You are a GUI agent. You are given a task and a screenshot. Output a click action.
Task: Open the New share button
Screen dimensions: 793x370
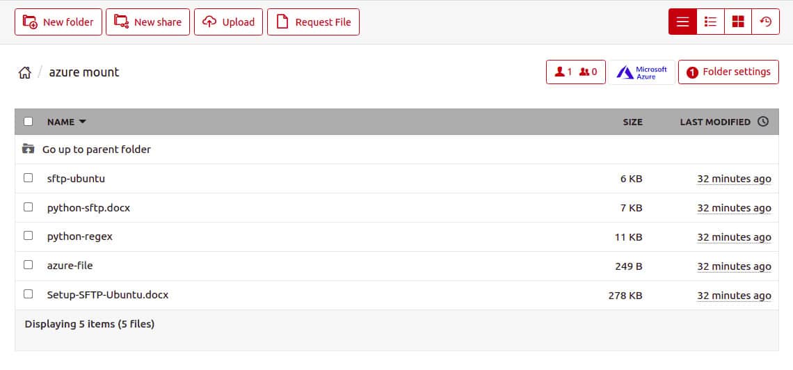point(147,22)
